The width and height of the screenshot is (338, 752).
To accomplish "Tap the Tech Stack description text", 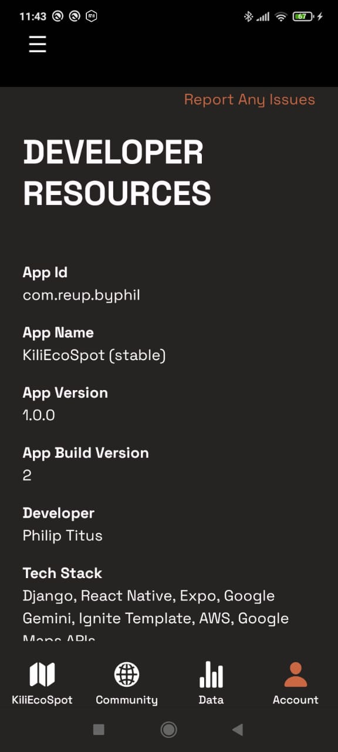I will pos(156,615).
